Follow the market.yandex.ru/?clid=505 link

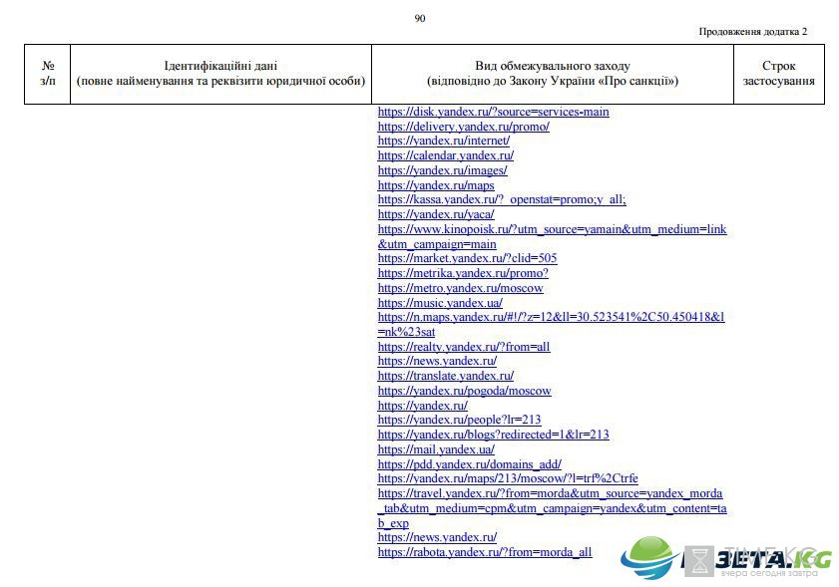[x=467, y=258]
